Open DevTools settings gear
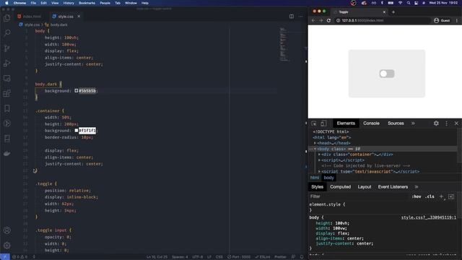This screenshot has height=260, width=462. click(436, 123)
